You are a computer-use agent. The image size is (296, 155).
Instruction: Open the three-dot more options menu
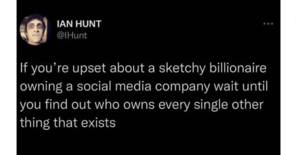coord(268,24)
